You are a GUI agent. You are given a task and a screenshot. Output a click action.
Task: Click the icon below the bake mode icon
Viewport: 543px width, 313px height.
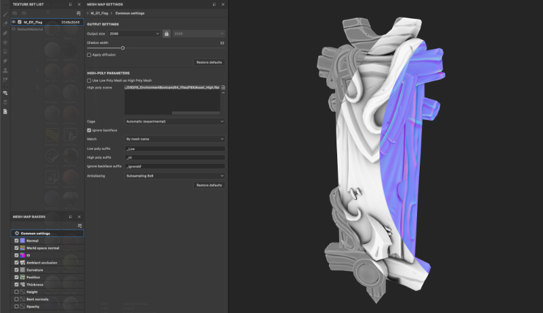5,102
